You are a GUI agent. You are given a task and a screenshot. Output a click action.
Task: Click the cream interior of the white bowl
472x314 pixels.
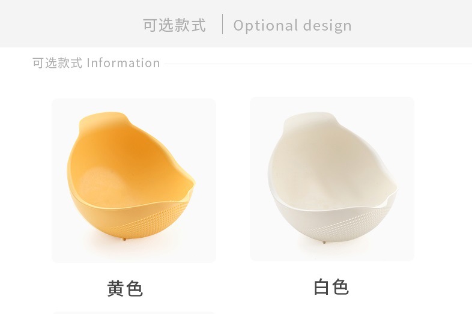(x=328, y=166)
